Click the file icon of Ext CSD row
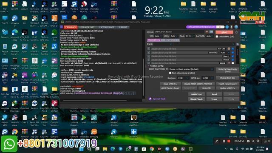This screenshot has height=153, width=272. (x=149, y=49)
